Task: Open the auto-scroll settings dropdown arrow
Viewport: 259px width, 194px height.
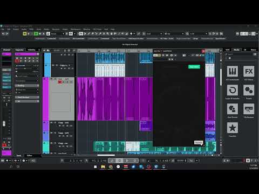Action: coord(74,33)
